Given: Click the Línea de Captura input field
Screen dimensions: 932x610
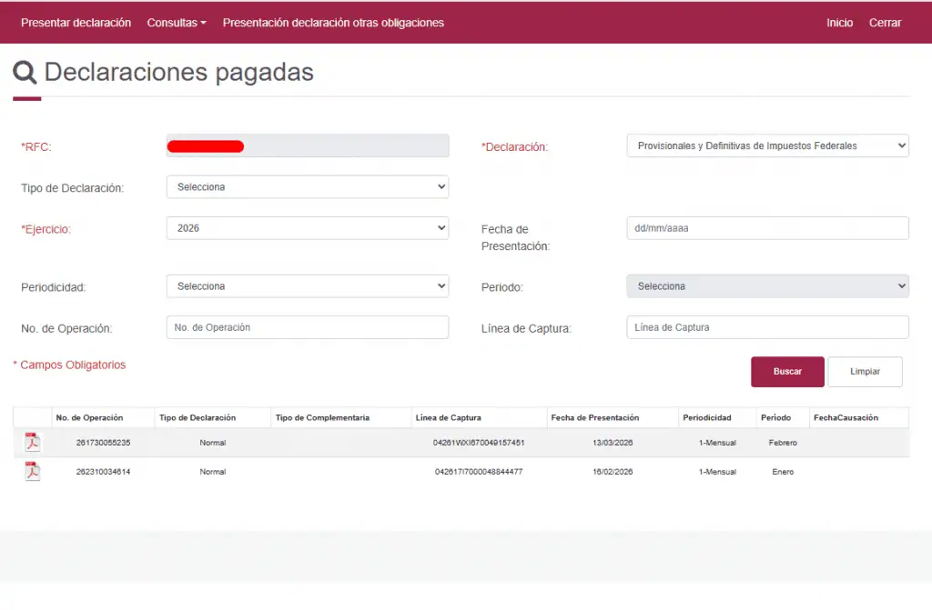Looking at the screenshot, I should [767, 327].
